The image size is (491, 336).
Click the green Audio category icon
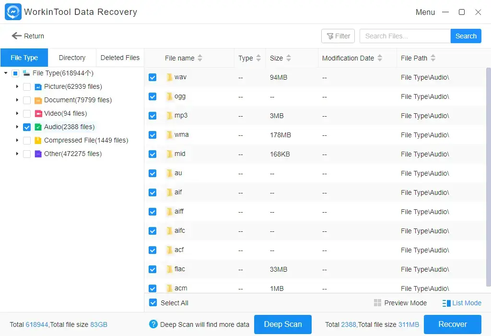coord(38,127)
